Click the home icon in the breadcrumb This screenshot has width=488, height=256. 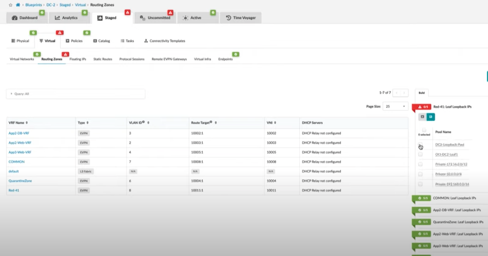pyautogui.click(x=18, y=5)
